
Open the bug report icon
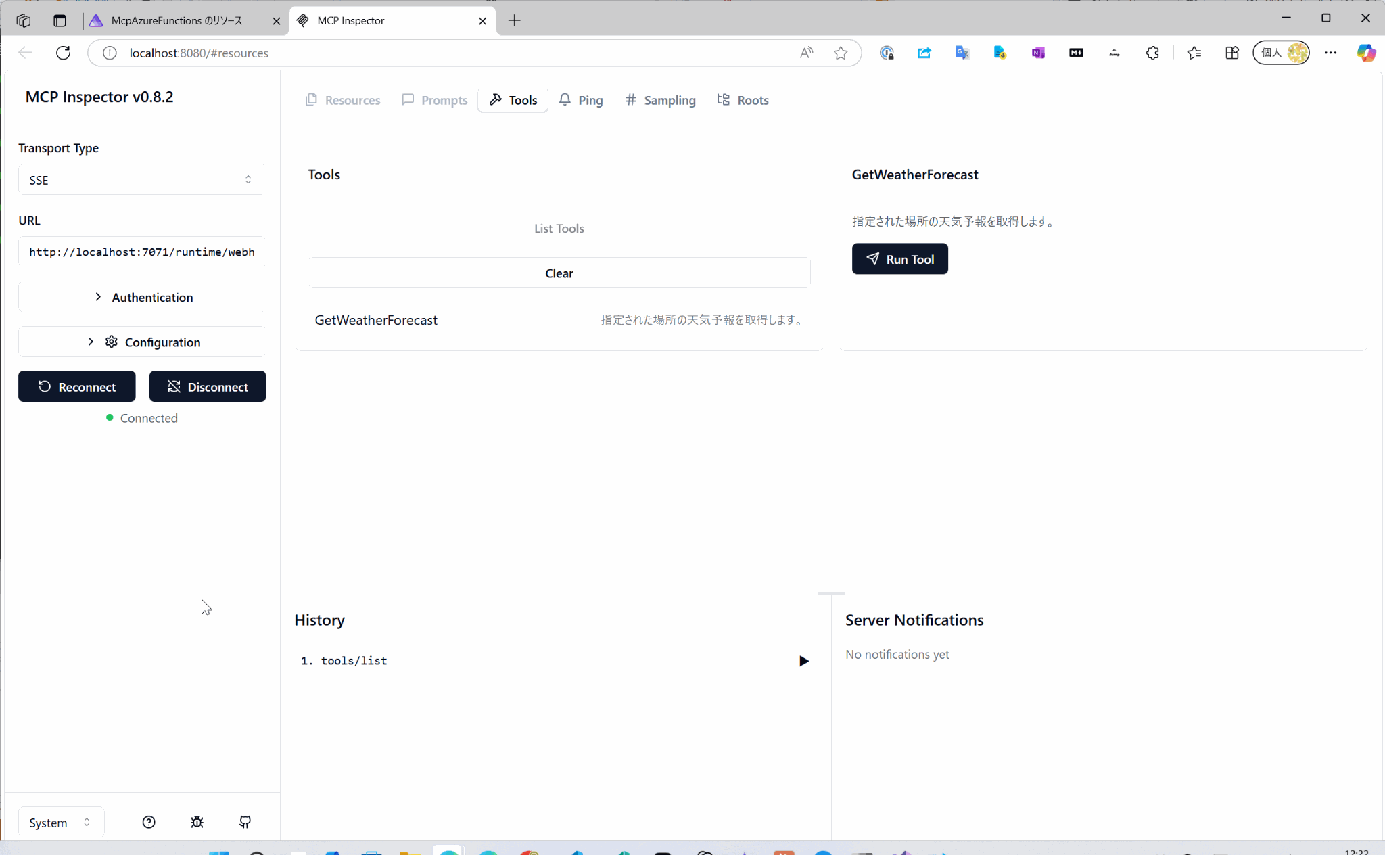197,822
